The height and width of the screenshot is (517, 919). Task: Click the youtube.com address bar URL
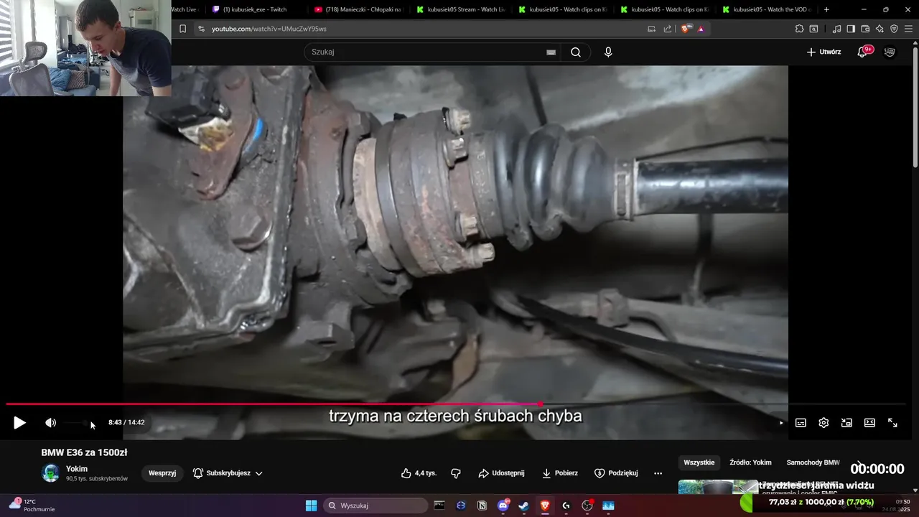pos(269,29)
